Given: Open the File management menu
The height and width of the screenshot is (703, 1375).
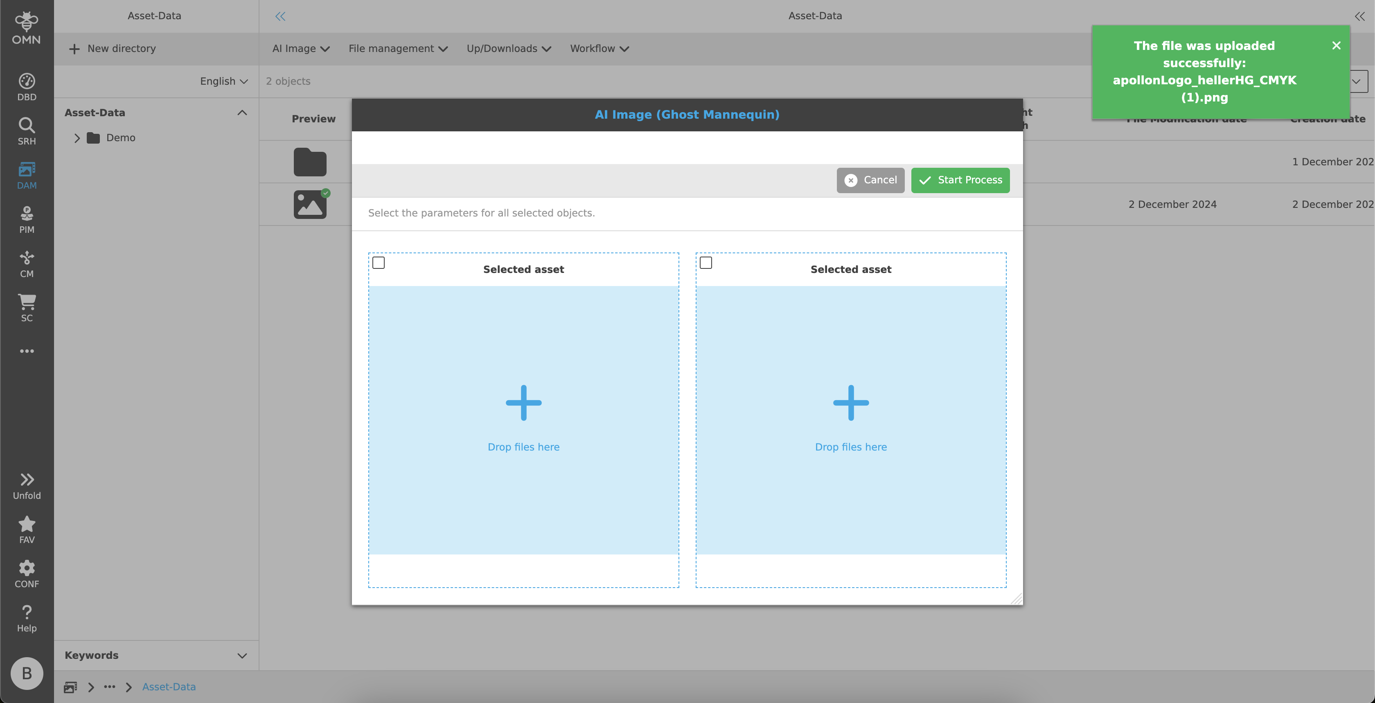Looking at the screenshot, I should [398, 49].
